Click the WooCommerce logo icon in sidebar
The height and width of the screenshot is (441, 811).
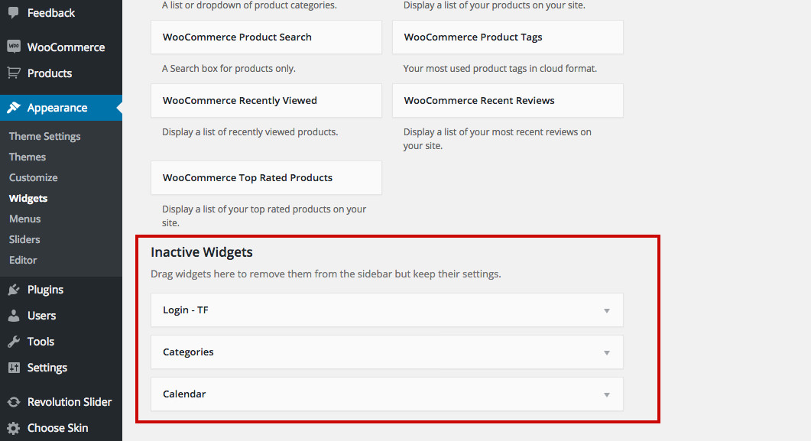[14, 47]
